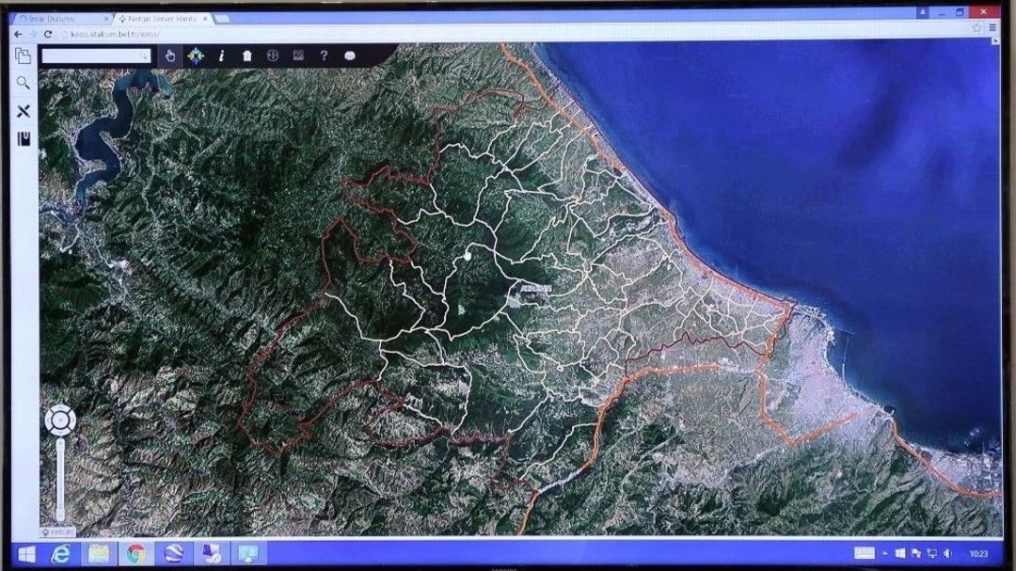Click the book icon in left sidebar
This screenshot has height=571, width=1016.
click(x=24, y=139)
